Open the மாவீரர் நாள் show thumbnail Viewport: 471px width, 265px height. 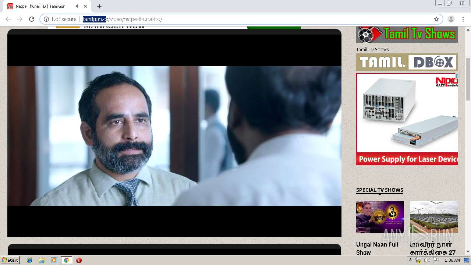pyautogui.click(x=434, y=217)
